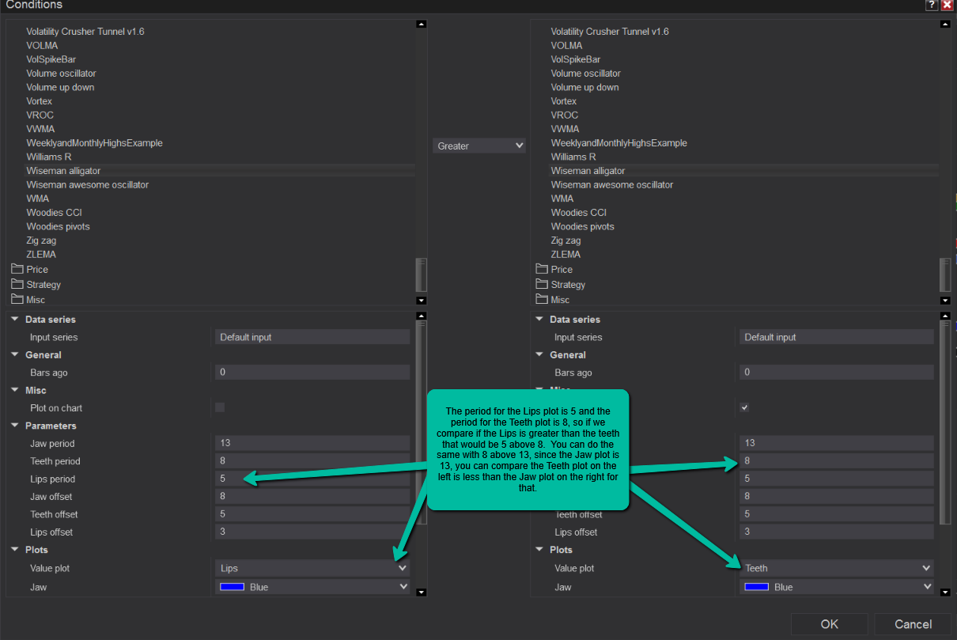Collapse the left Plots section
This screenshot has width=957, height=640.
[14, 550]
